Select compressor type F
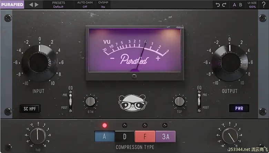The height and width of the screenshot is (153, 269). (145, 136)
